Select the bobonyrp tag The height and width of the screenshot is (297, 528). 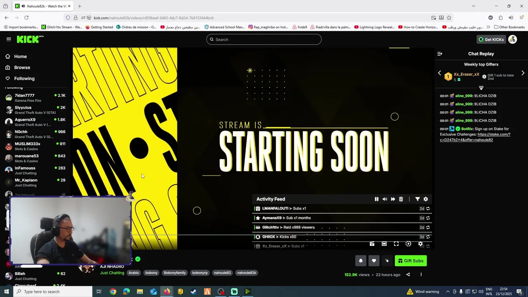point(200,273)
